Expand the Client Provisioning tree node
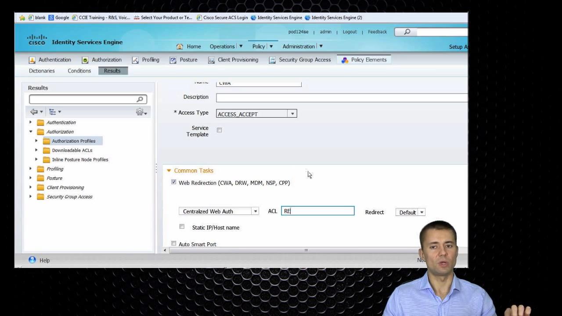This screenshot has height=316, width=562. [31, 187]
